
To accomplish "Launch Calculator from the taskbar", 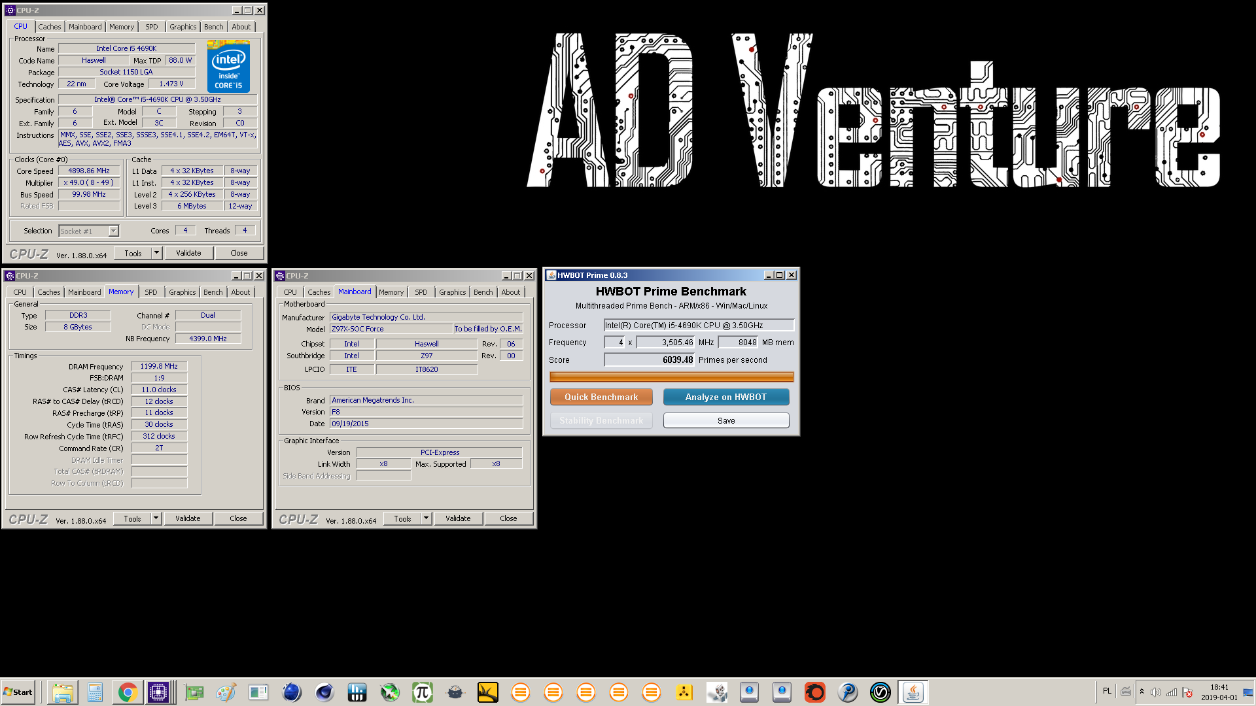I will point(95,692).
